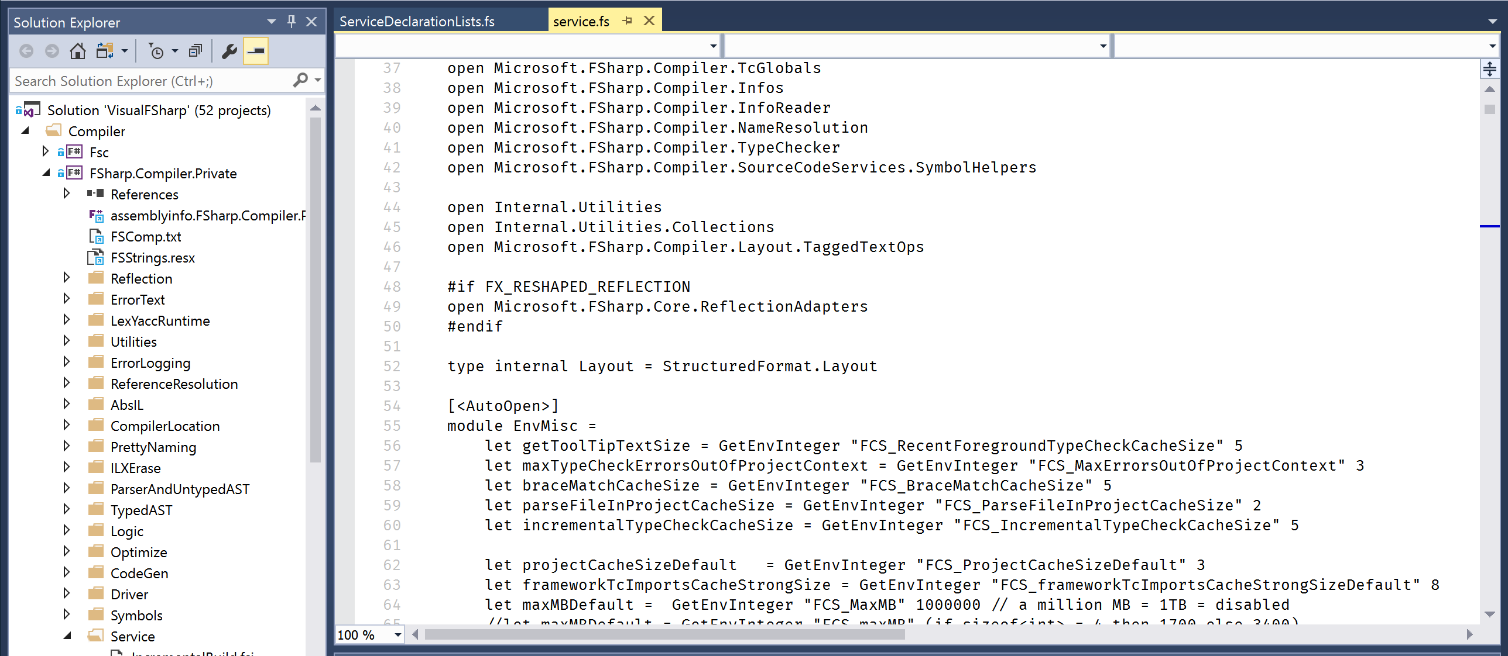Viewport: 1508px width, 656px height.
Task: Click the Solution Explorer Home icon
Action: [x=77, y=51]
